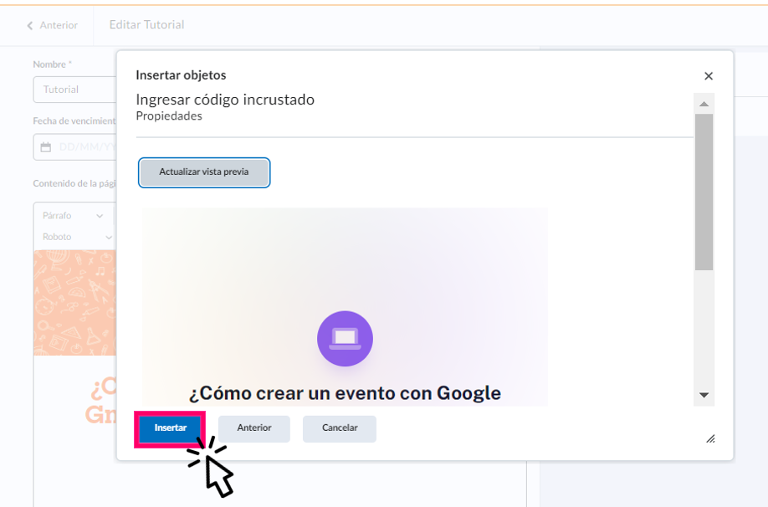Click the scrollbar up arrow in dialog
Viewport: 768px width, 507px height.
pos(704,104)
